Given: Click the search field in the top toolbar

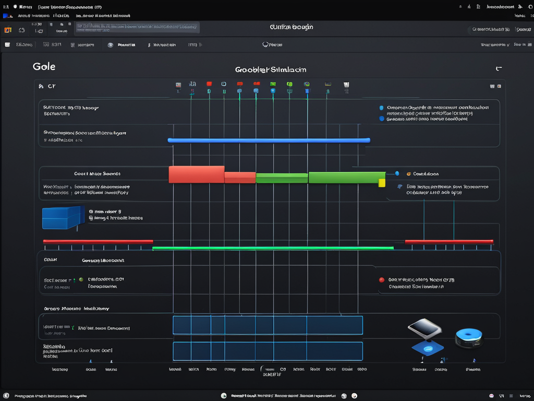Looking at the screenshot, I should coord(137,27).
